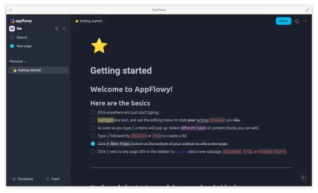Click the code-styled word 'however'
The image size is (318, 193).
pos(218,120)
